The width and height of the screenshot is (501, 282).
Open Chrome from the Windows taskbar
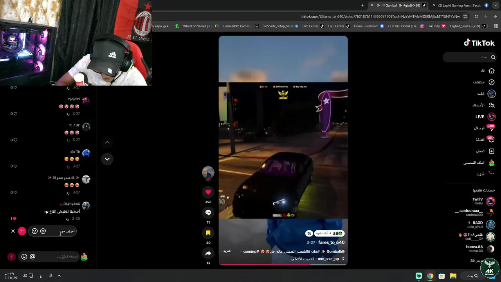click(x=430, y=276)
